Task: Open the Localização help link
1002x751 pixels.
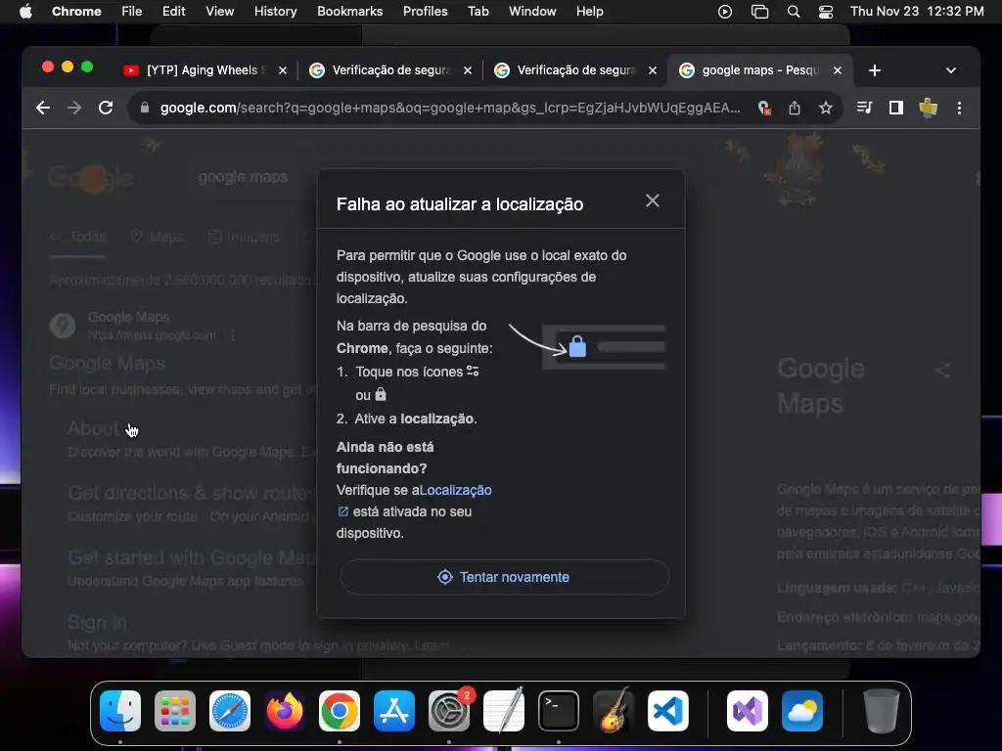Action: click(456, 491)
